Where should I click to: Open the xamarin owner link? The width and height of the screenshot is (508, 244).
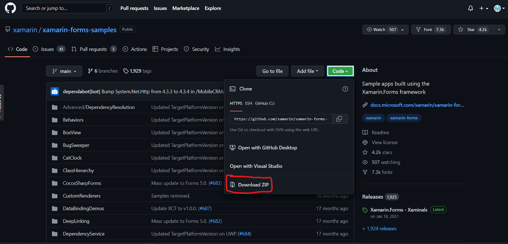pos(25,30)
